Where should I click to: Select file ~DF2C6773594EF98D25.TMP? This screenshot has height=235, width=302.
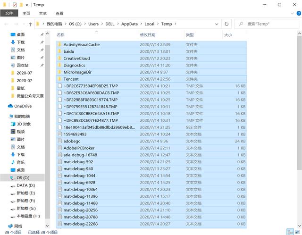tap(151, 86)
